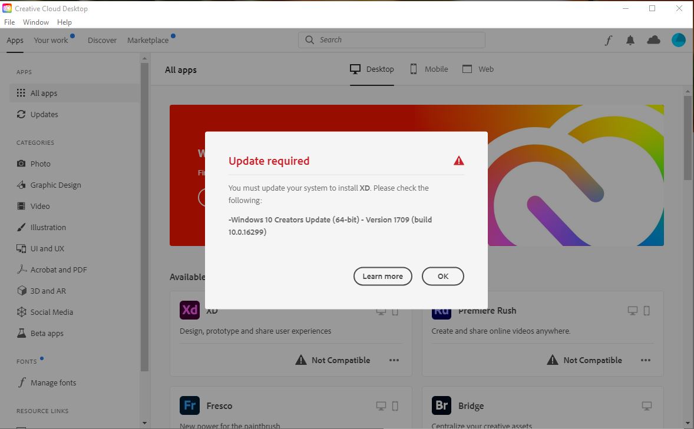
Task: Switch to the Desktop platform tab
Action: (372, 69)
